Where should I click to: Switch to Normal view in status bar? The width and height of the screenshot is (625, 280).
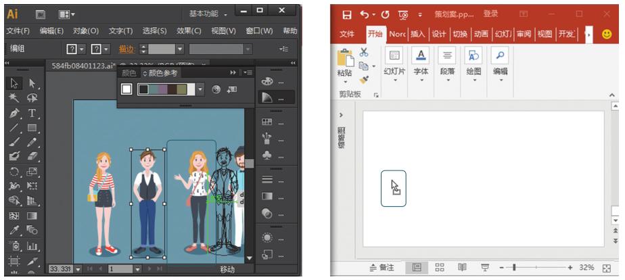pyautogui.click(x=419, y=268)
